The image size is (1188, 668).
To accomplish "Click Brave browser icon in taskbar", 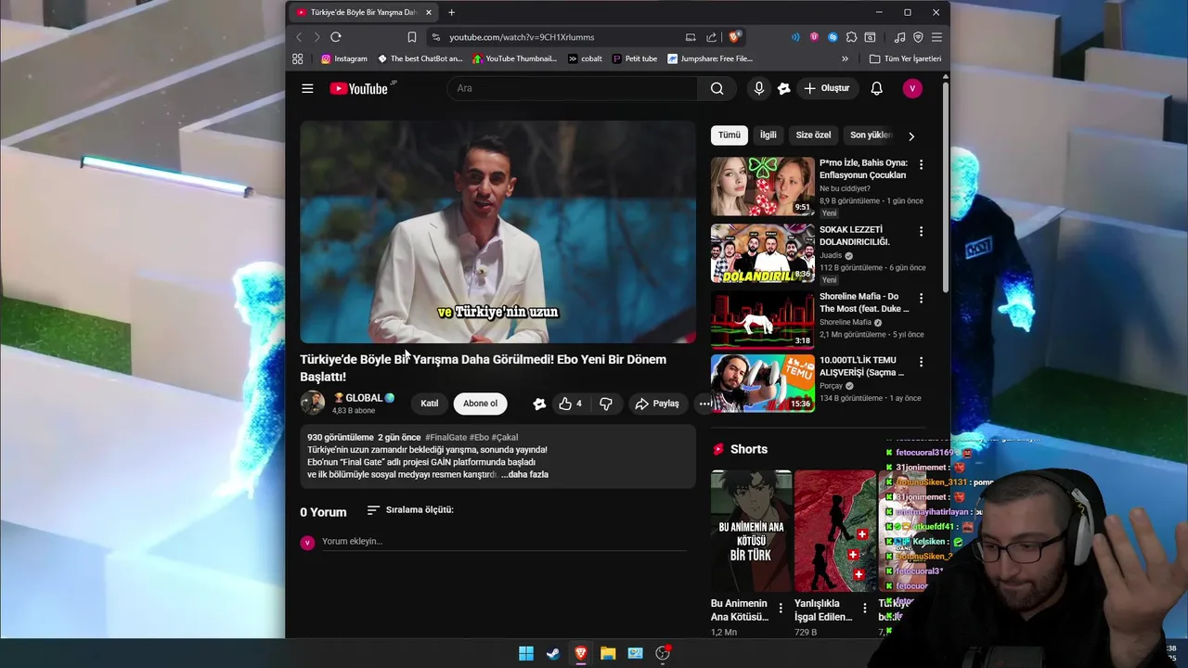I will tap(580, 653).
